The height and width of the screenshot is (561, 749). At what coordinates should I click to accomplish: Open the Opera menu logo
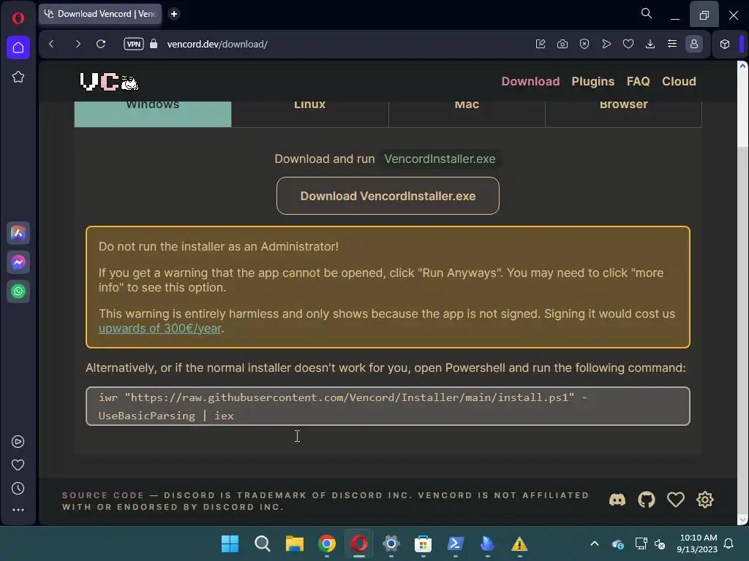(18, 18)
